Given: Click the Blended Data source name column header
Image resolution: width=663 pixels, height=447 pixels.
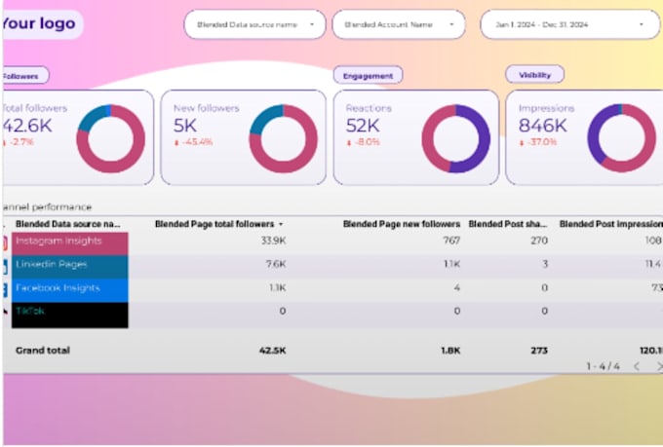Looking at the screenshot, I should pos(67,224).
